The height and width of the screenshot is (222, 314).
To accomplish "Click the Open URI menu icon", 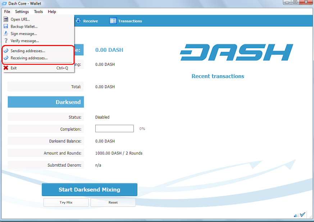I will [x=6, y=19].
